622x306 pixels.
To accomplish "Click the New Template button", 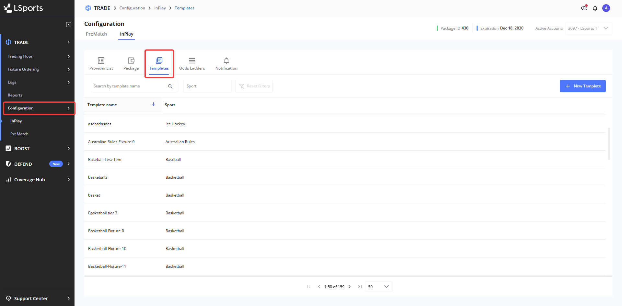I will [x=582, y=86].
